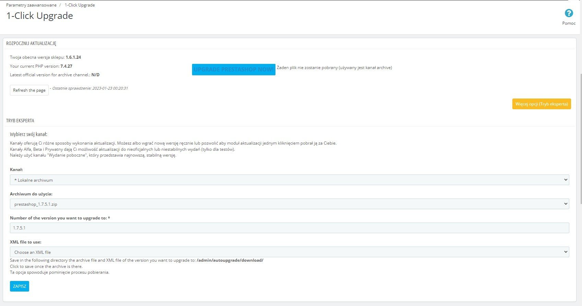Click the Click to save once hint
Image resolution: width=582 pixels, height=306 pixels.
[46, 267]
